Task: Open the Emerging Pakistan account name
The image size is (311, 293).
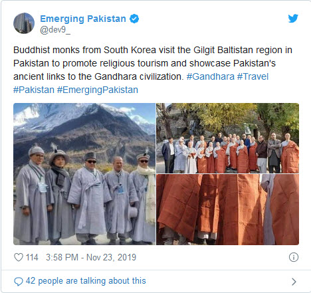Action: (83, 19)
